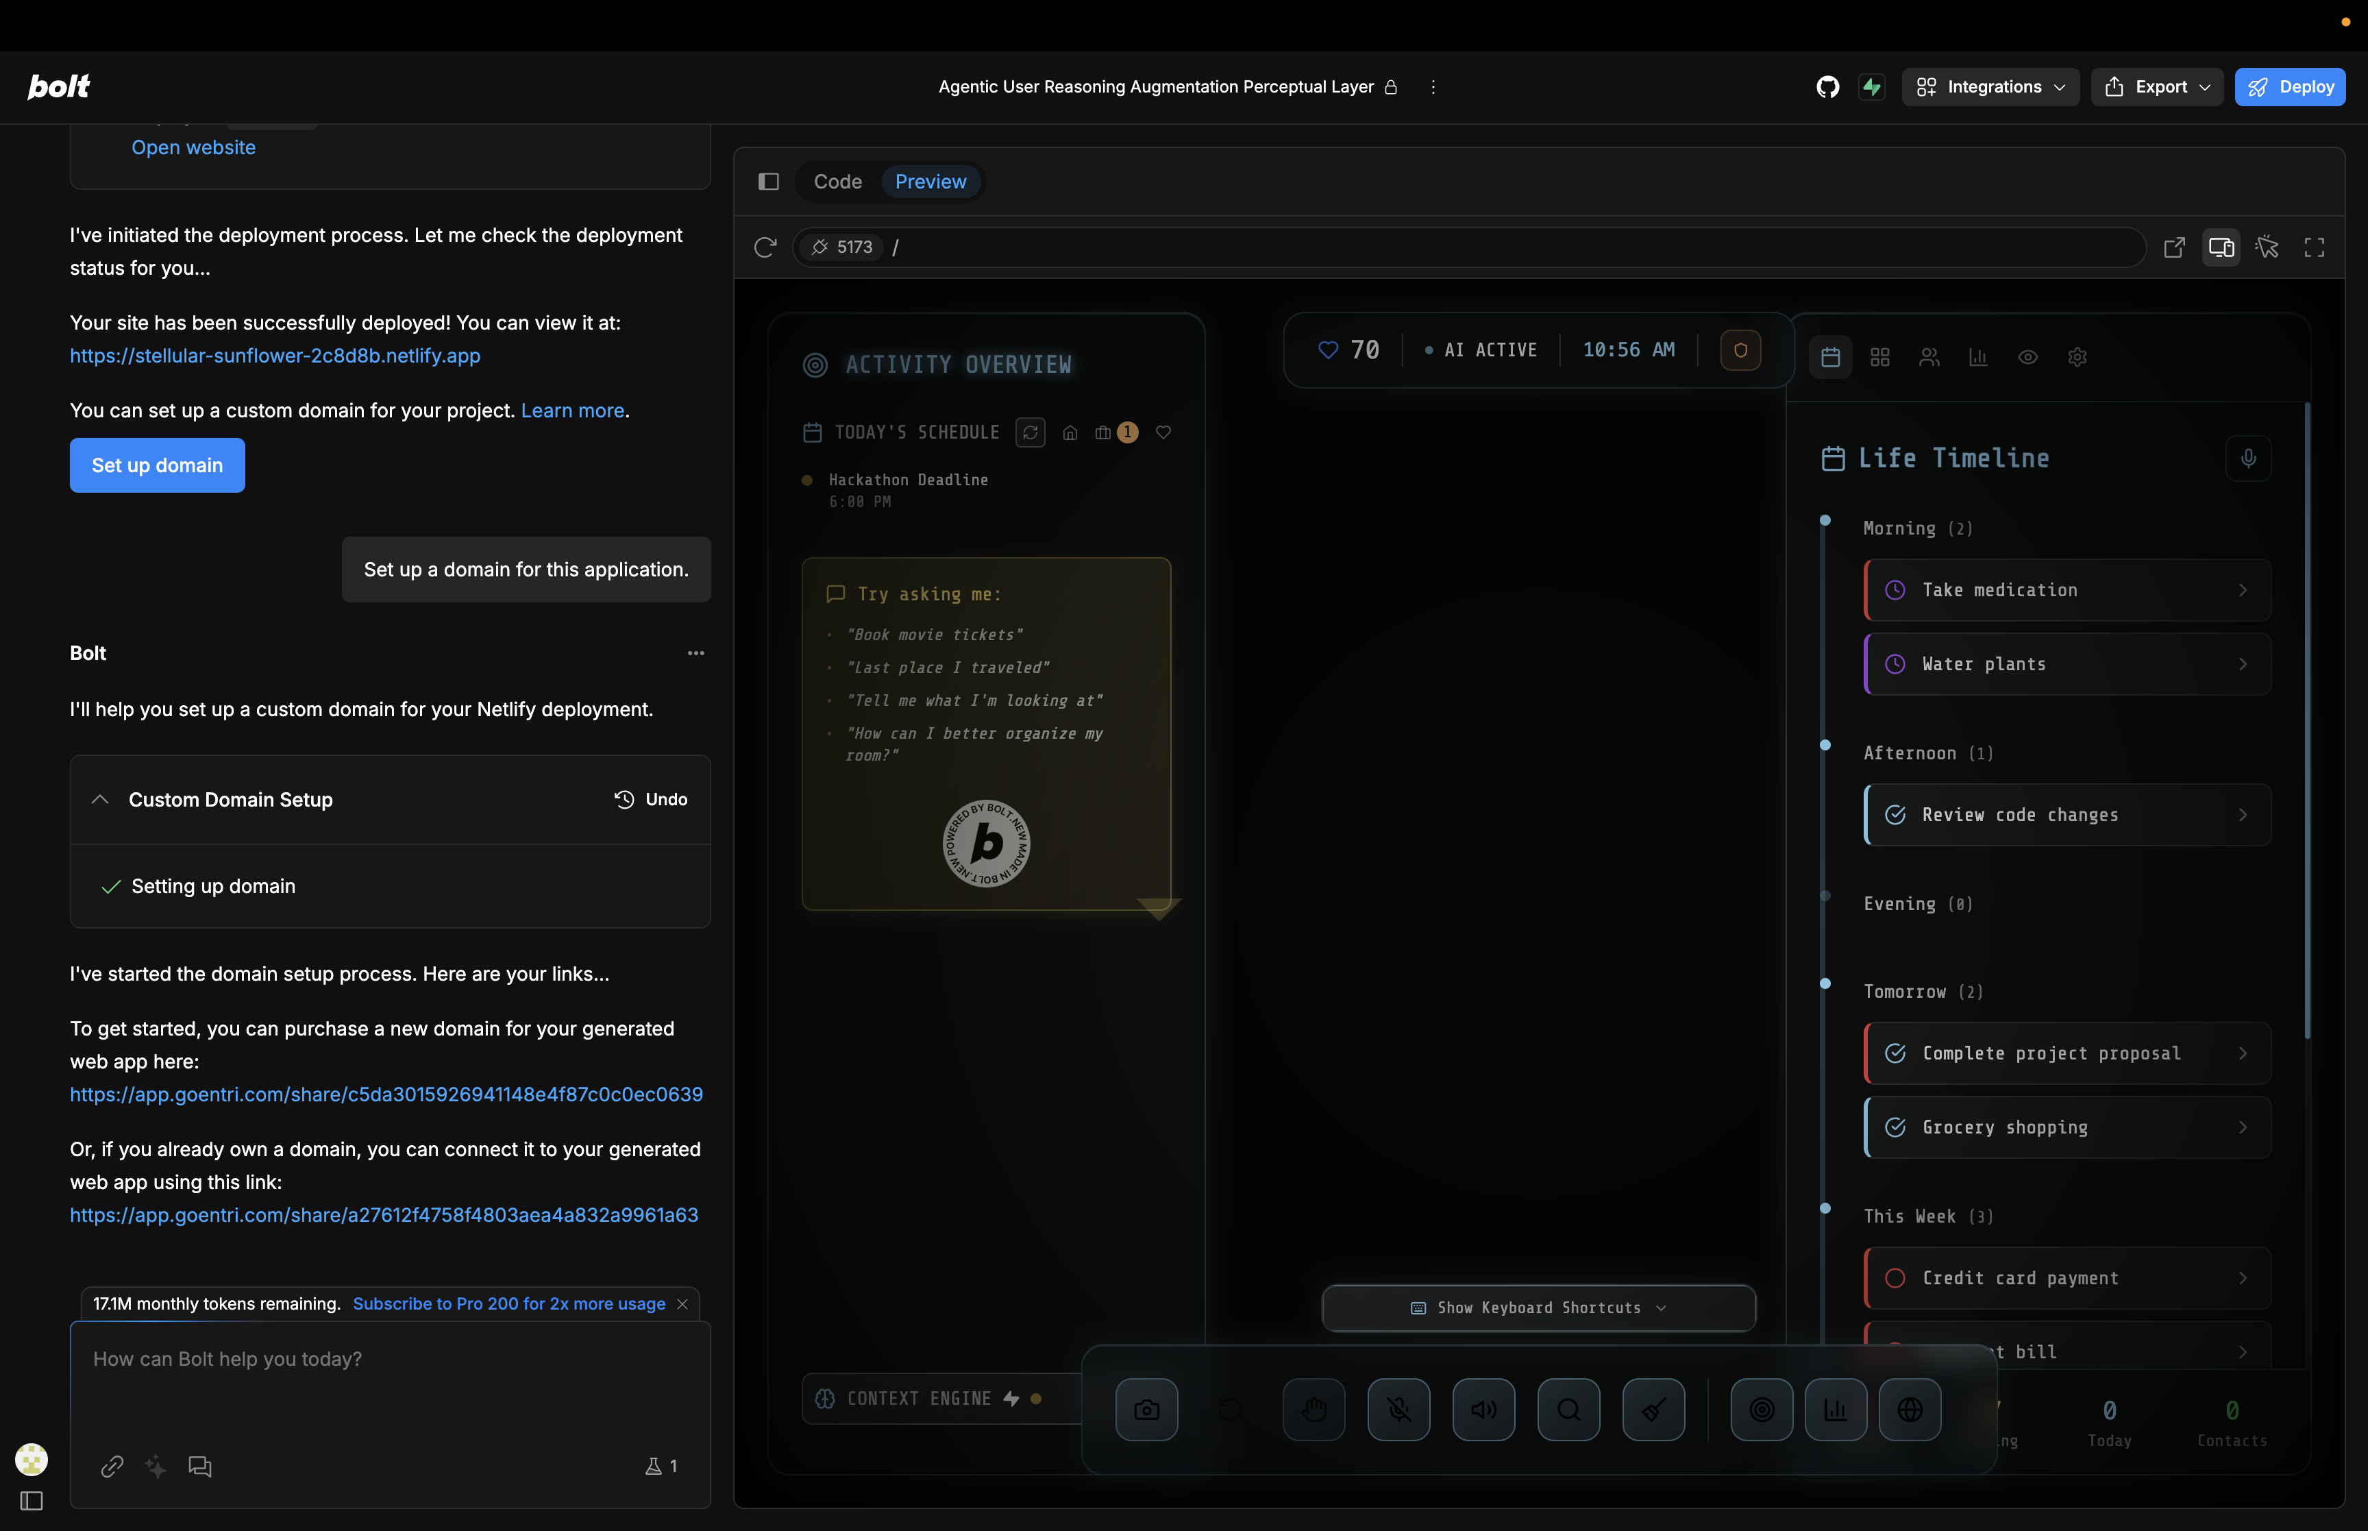Toggle the Credit card payment circle

1895,1277
